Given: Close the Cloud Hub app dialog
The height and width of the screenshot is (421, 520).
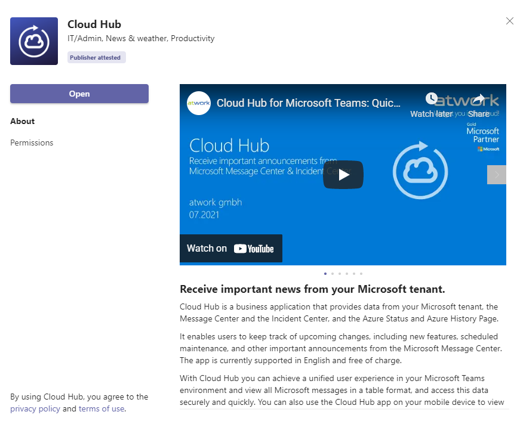Looking at the screenshot, I should (510, 21).
